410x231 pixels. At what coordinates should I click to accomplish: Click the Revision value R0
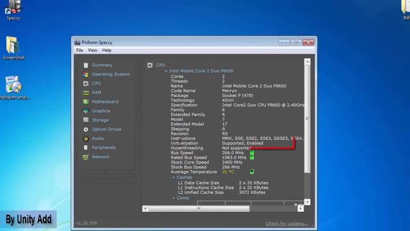(x=225, y=134)
